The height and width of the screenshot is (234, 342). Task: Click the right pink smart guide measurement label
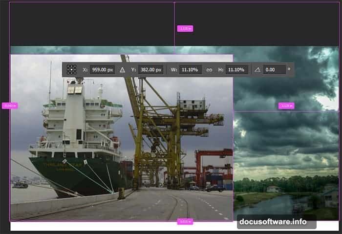(286, 106)
